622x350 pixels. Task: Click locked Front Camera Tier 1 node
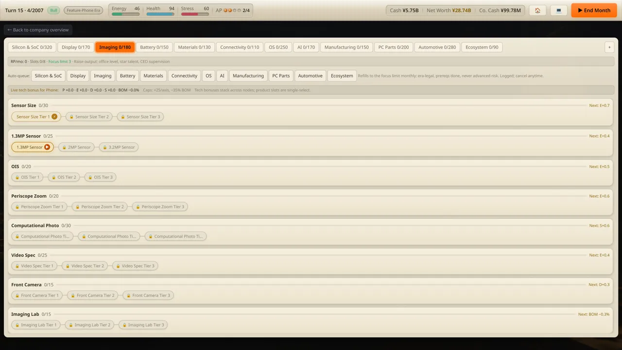37,296
